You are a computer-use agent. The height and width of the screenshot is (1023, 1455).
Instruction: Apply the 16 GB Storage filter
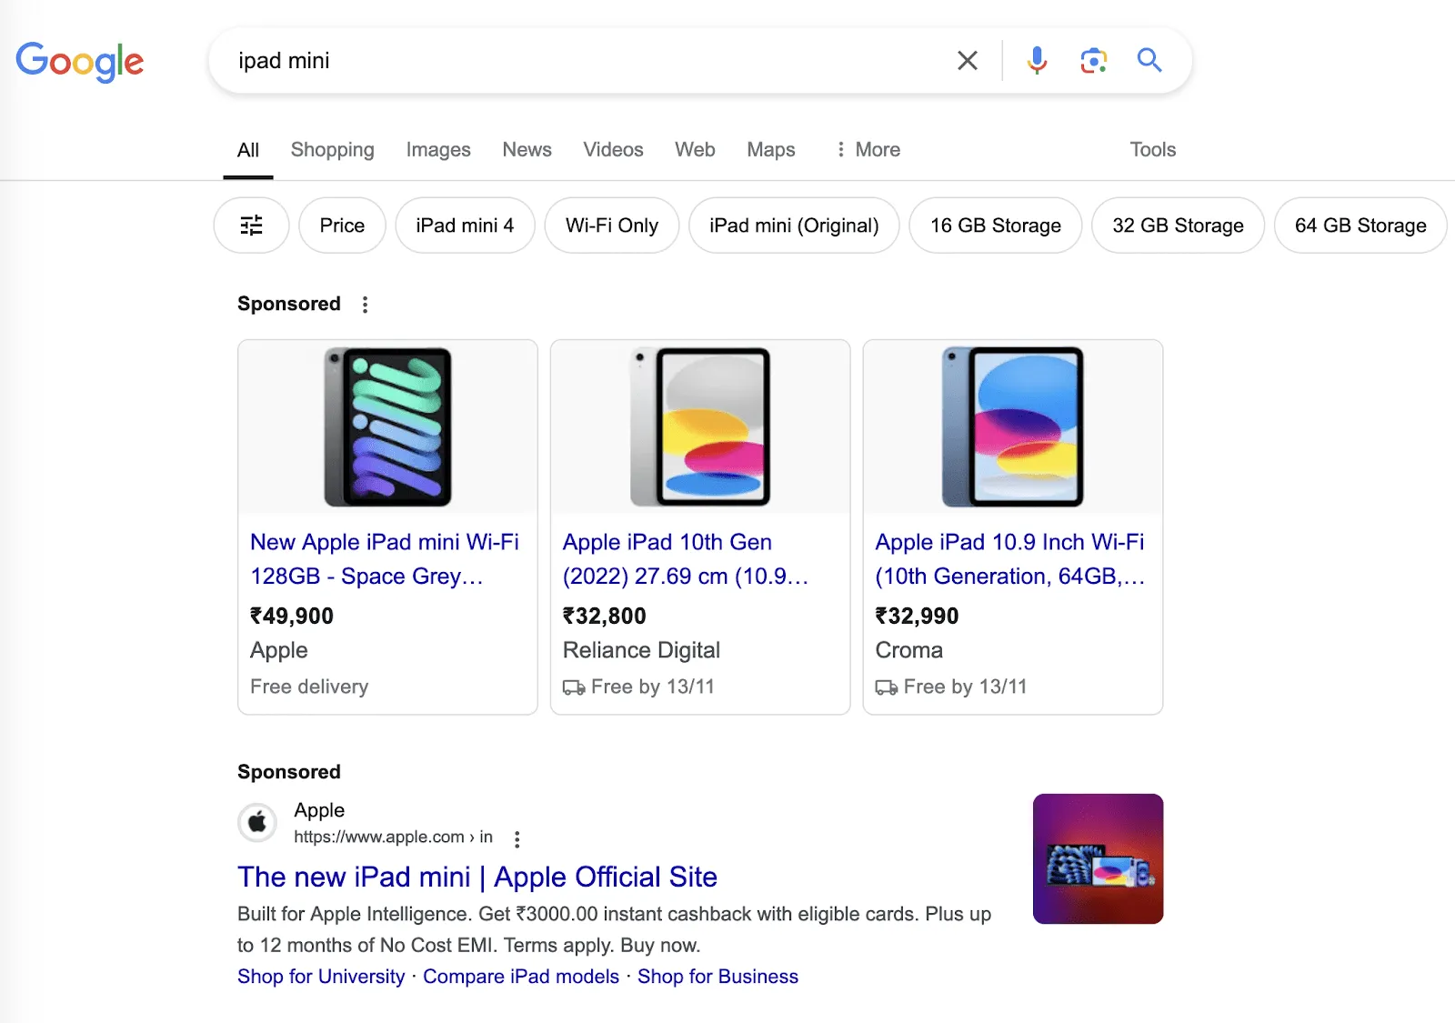point(996,226)
